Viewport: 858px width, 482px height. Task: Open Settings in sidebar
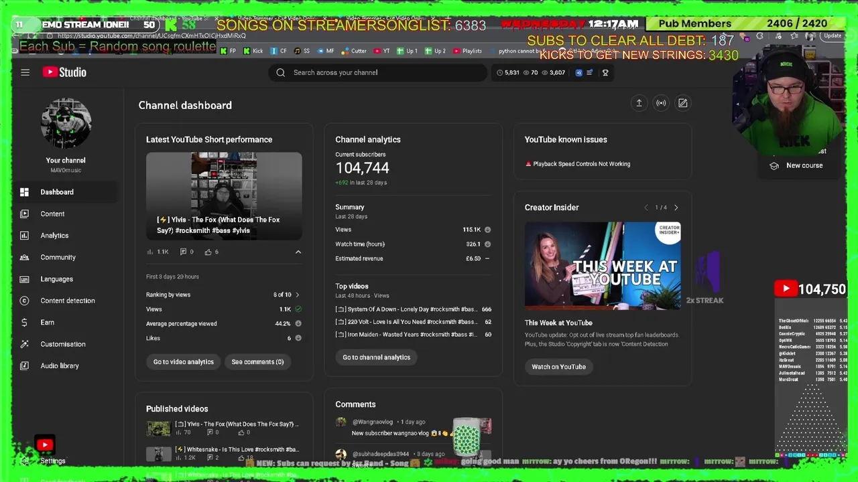point(53,461)
